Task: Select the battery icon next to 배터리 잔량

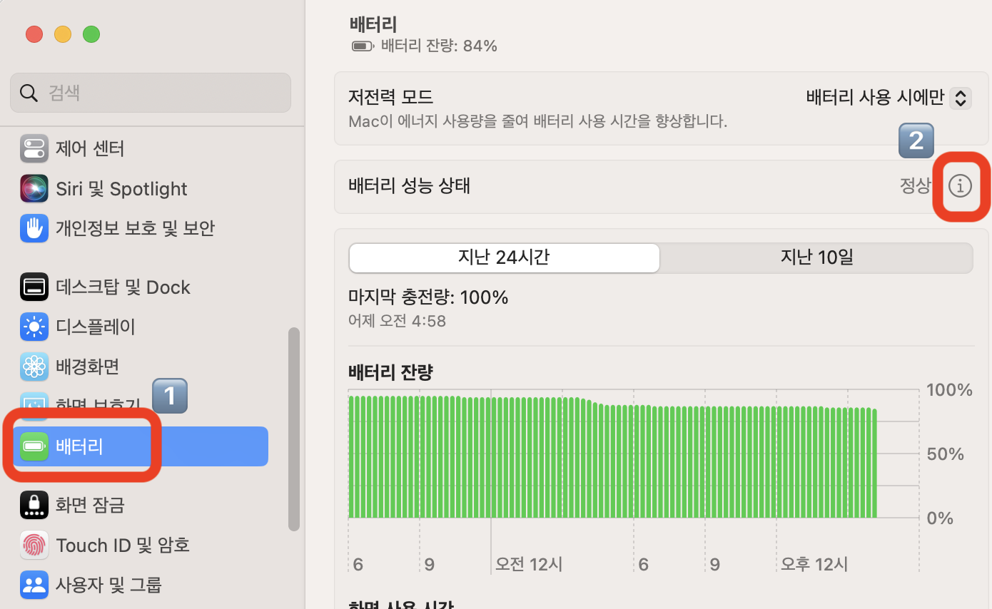Action: point(361,46)
